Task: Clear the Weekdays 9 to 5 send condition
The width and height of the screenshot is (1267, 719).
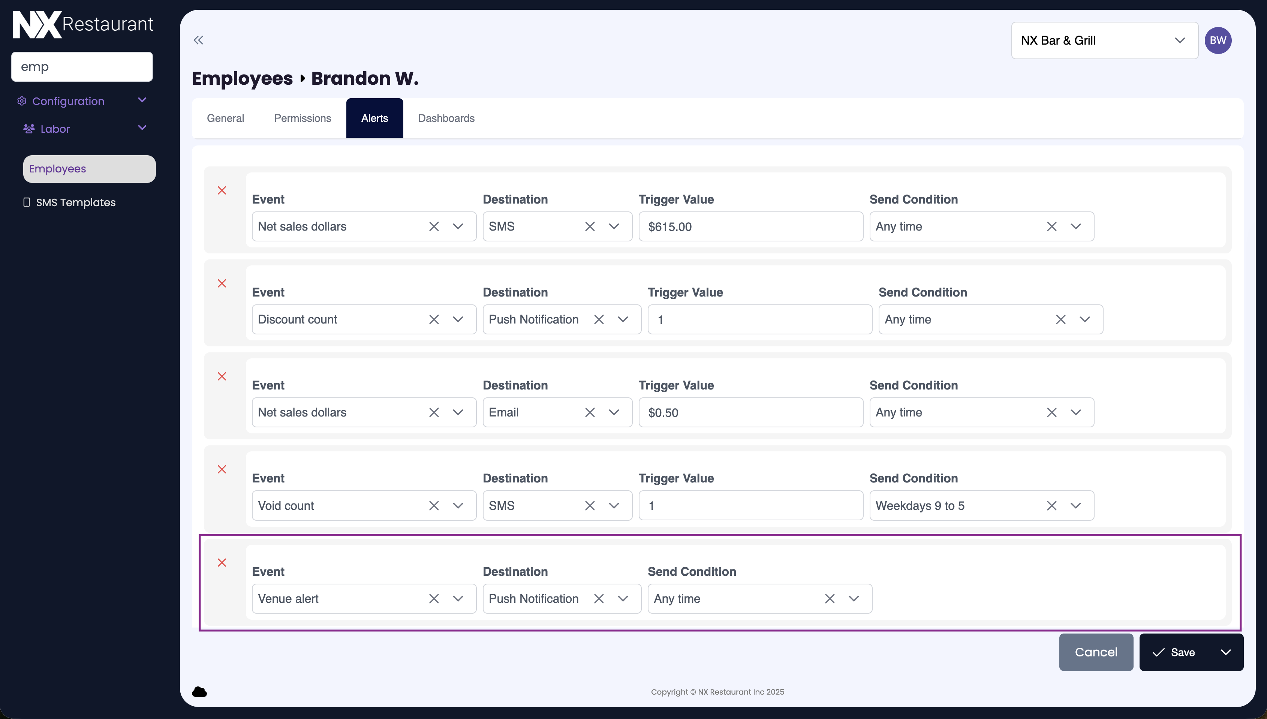Action: [1051, 506]
